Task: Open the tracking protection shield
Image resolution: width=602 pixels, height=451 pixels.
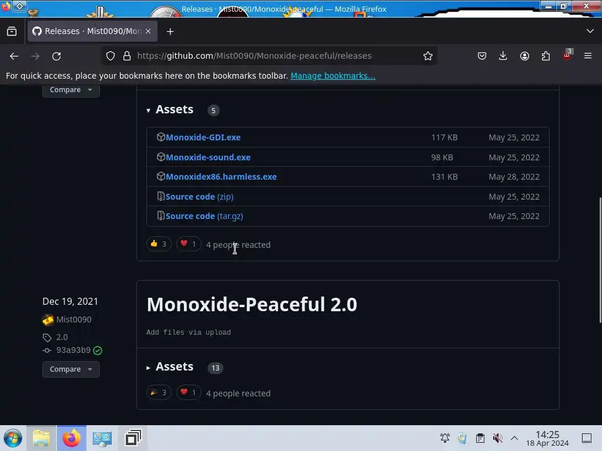Action: (111, 56)
